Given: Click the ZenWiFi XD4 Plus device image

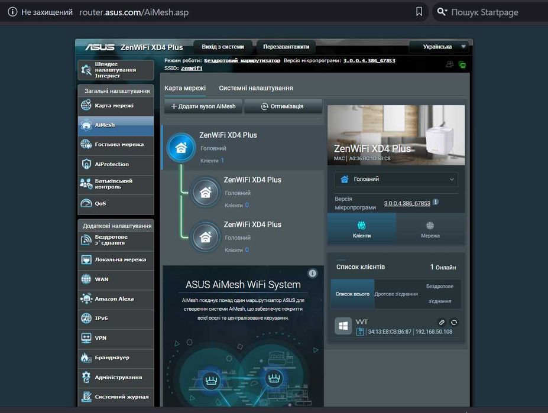Looking at the screenshot, I should [395, 135].
